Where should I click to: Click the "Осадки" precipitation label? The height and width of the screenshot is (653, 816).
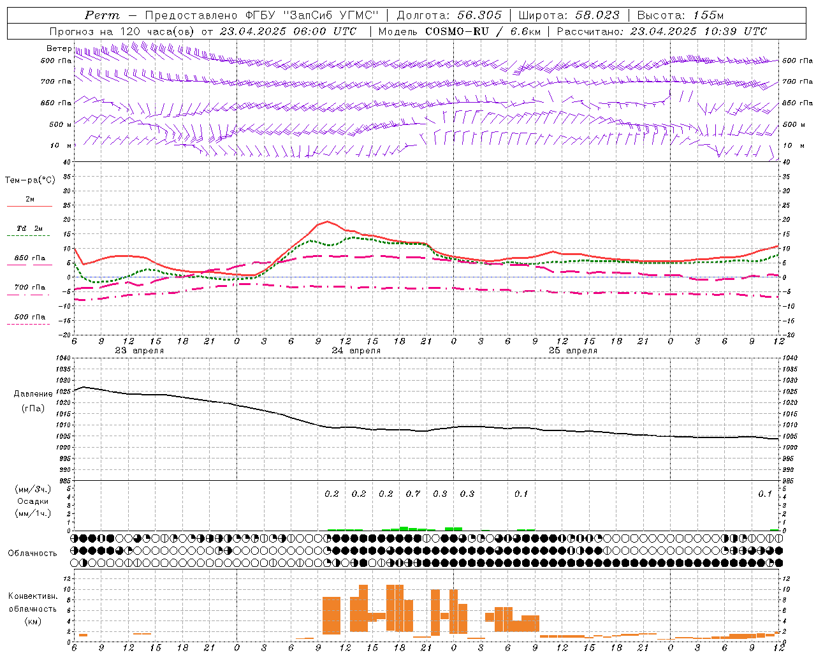click(x=33, y=501)
